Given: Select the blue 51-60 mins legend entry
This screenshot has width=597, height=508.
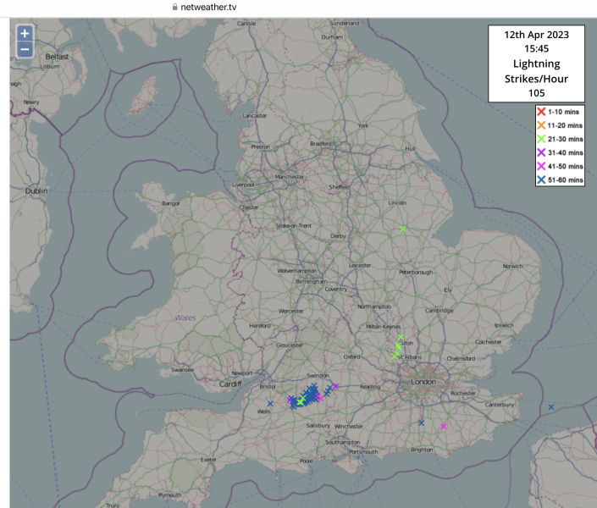Looking at the screenshot, I should click(x=559, y=179).
